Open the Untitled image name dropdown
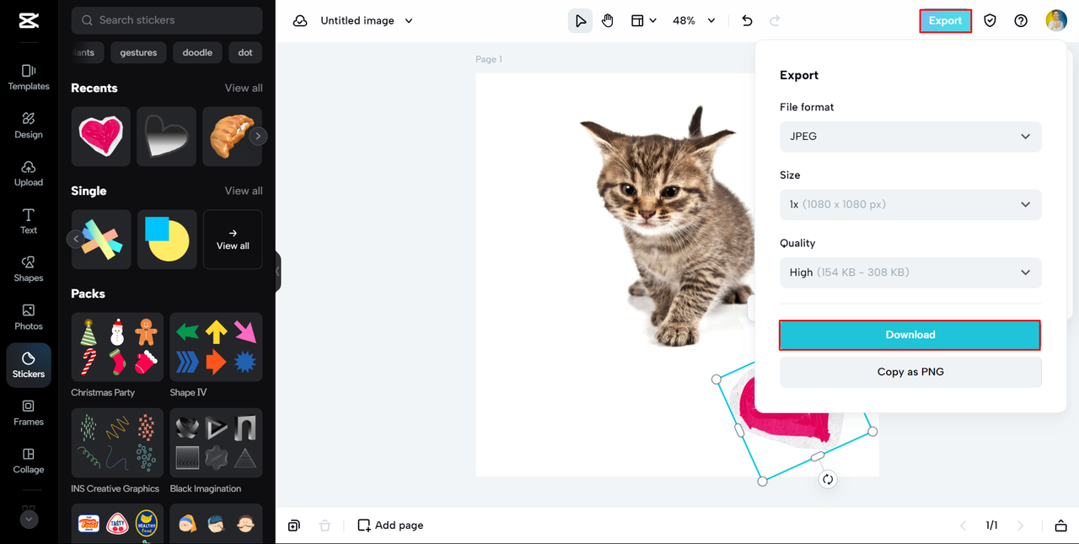 pos(367,21)
